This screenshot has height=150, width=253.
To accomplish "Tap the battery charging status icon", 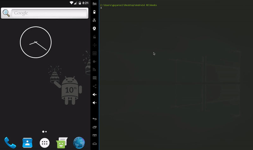I will [80, 3].
